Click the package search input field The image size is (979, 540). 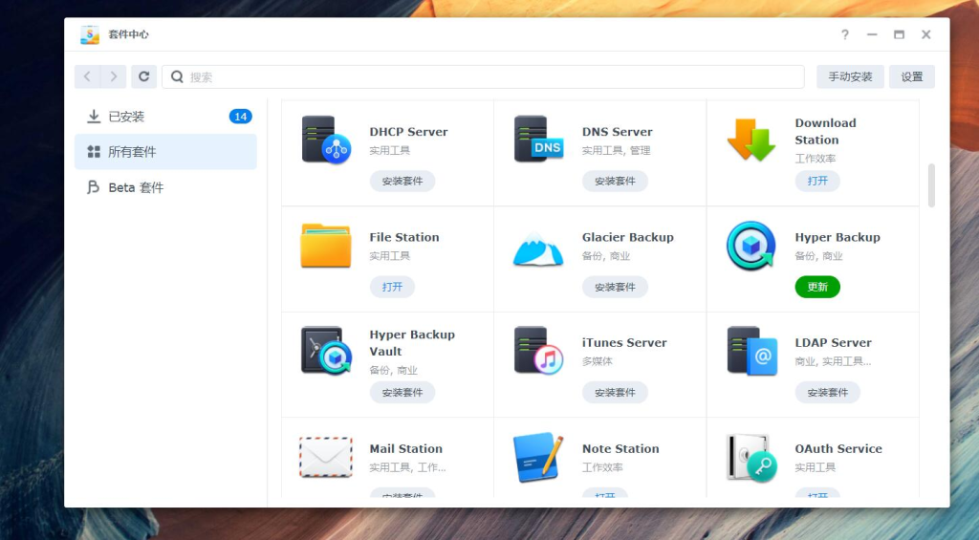tap(483, 76)
